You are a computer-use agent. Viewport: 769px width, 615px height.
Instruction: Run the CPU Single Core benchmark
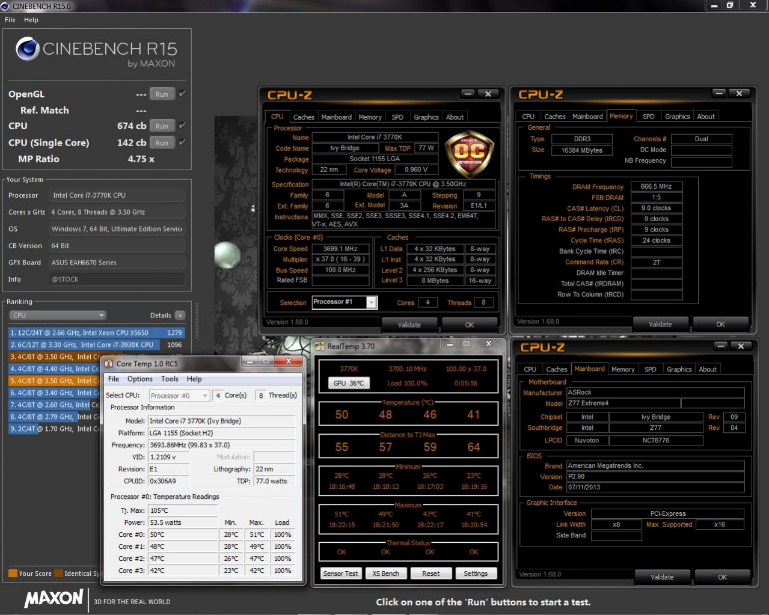pyautogui.click(x=162, y=142)
